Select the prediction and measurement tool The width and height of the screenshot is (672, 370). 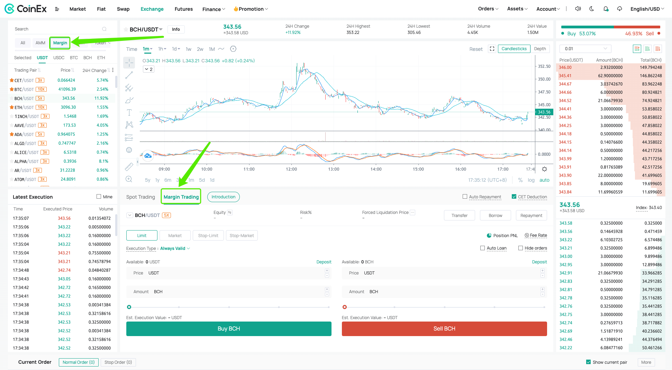click(129, 137)
